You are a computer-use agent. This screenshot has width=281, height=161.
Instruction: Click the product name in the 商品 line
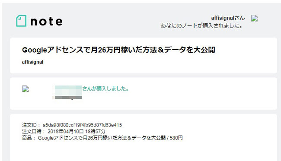click(102, 138)
